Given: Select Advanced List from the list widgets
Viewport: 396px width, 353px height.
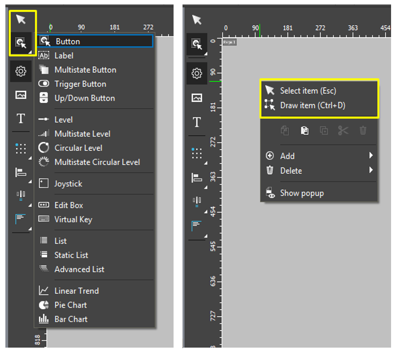Looking at the screenshot, I should (79, 269).
